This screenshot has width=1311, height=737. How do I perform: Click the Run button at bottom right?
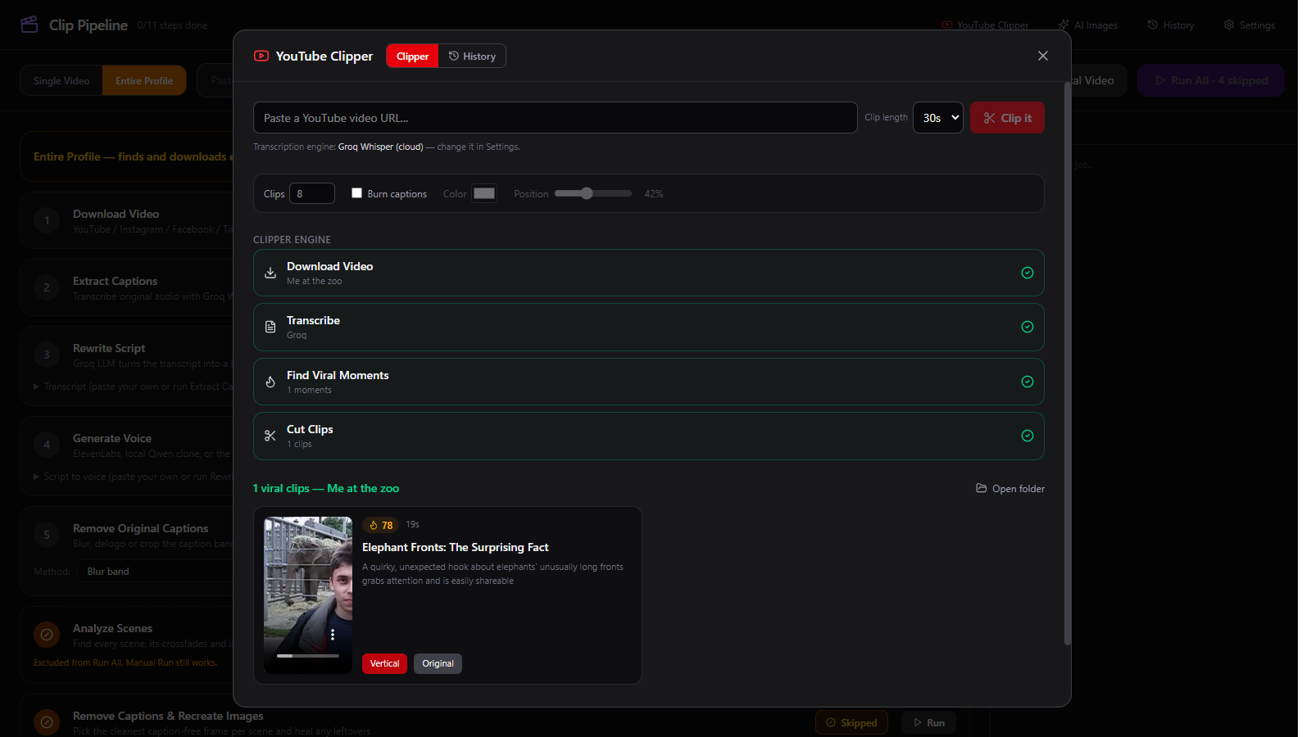pos(929,722)
